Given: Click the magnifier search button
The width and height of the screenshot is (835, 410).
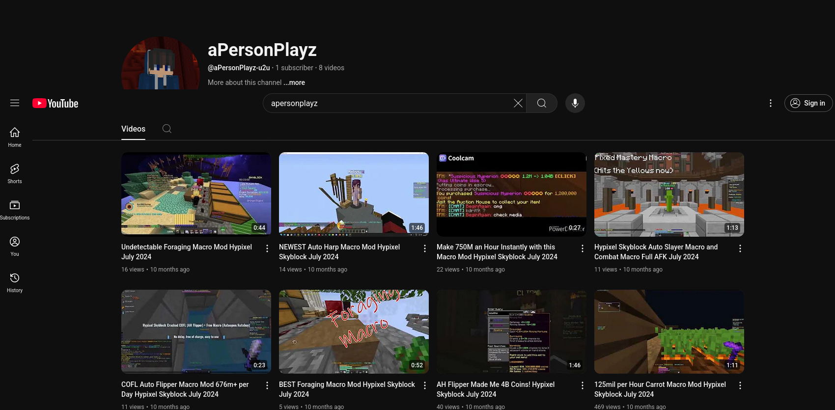Looking at the screenshot, I should [542, 103].
